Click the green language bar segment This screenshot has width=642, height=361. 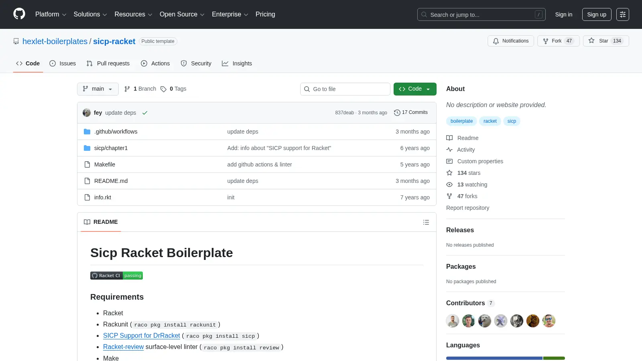[x=554, y=358]
